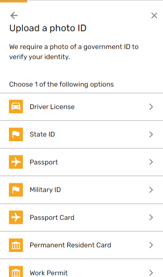
Task: Click the airplane icon beside Passport
Action: coord(16,162)
